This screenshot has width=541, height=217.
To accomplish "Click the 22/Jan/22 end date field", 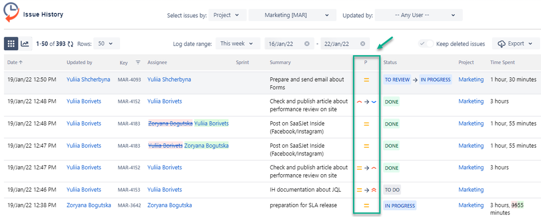I will coord(345,43).
